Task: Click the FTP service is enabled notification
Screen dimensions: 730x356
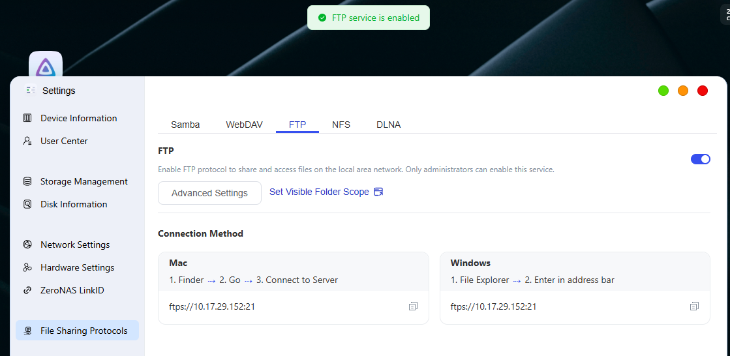Action: coord(368,18)
